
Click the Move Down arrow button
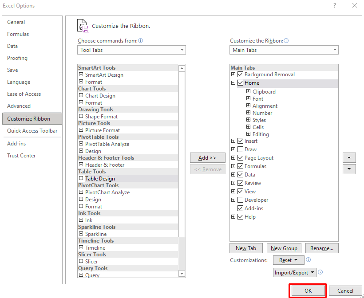pos(349,169)
